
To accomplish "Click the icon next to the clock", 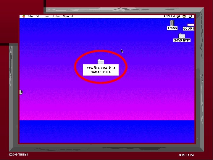I will coord(178,17).
